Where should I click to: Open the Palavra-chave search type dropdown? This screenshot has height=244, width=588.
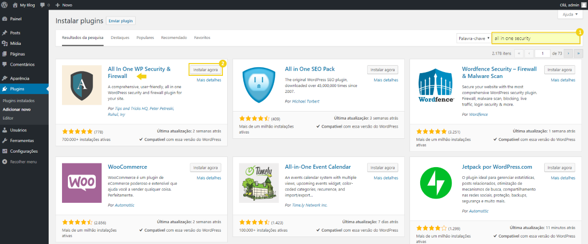(x=474, y=38)
